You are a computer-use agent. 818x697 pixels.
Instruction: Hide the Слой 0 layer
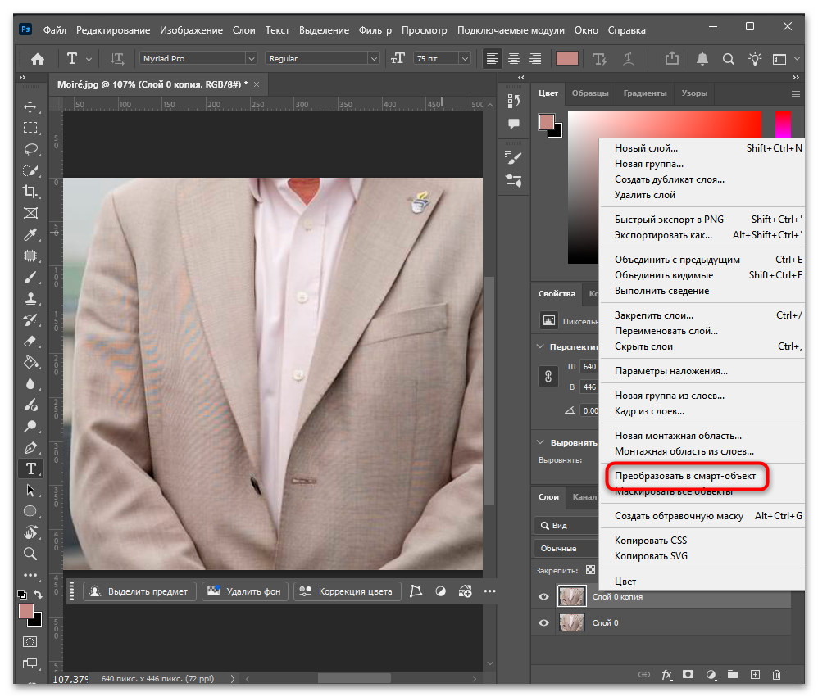coord(543,623)
